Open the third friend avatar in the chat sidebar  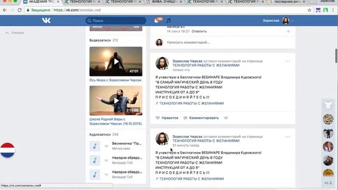(328, 147)
